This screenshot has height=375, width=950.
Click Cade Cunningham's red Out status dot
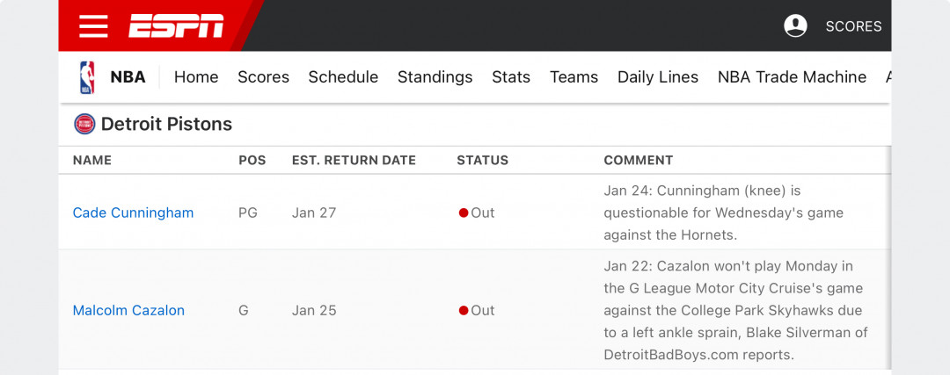[464, 213]
